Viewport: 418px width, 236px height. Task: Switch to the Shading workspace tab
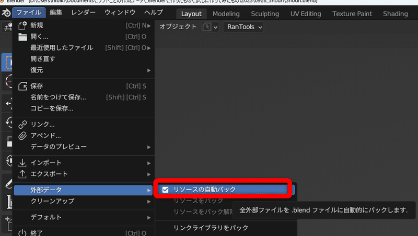(396, 14)
